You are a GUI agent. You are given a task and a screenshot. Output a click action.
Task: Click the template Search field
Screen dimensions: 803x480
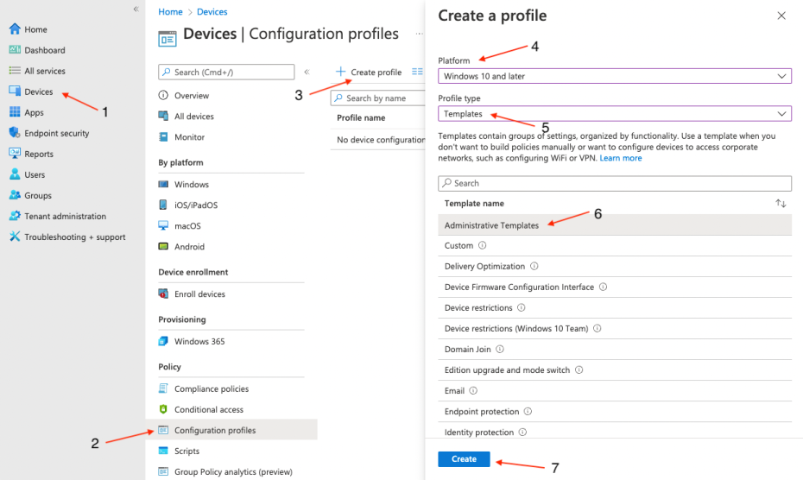pos(614,183)
